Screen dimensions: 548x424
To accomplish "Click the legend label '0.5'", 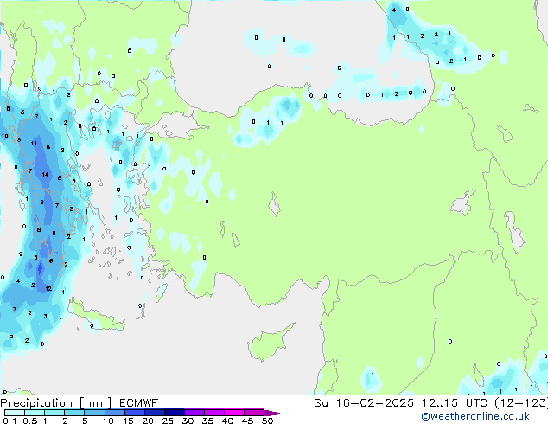I will (30, 421).
